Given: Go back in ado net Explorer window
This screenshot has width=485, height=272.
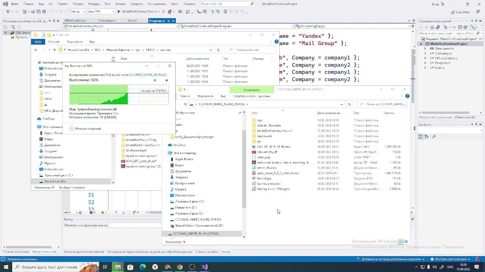Looking at the screenshot, I should tap(36, 50).
